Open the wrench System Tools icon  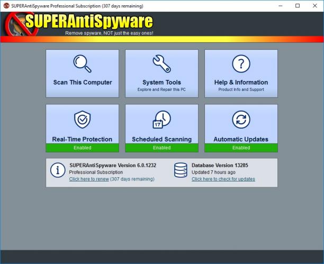click(161, 63)
